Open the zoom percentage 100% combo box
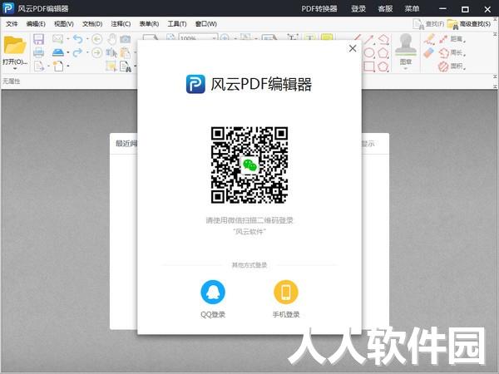This screenshot has height=374, width=499. point(198,37)
